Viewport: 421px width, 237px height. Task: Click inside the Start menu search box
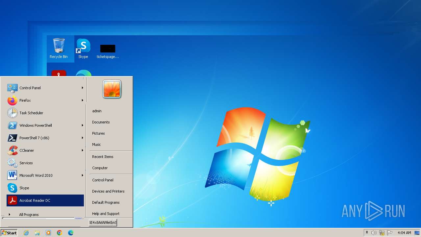point(39,218)
